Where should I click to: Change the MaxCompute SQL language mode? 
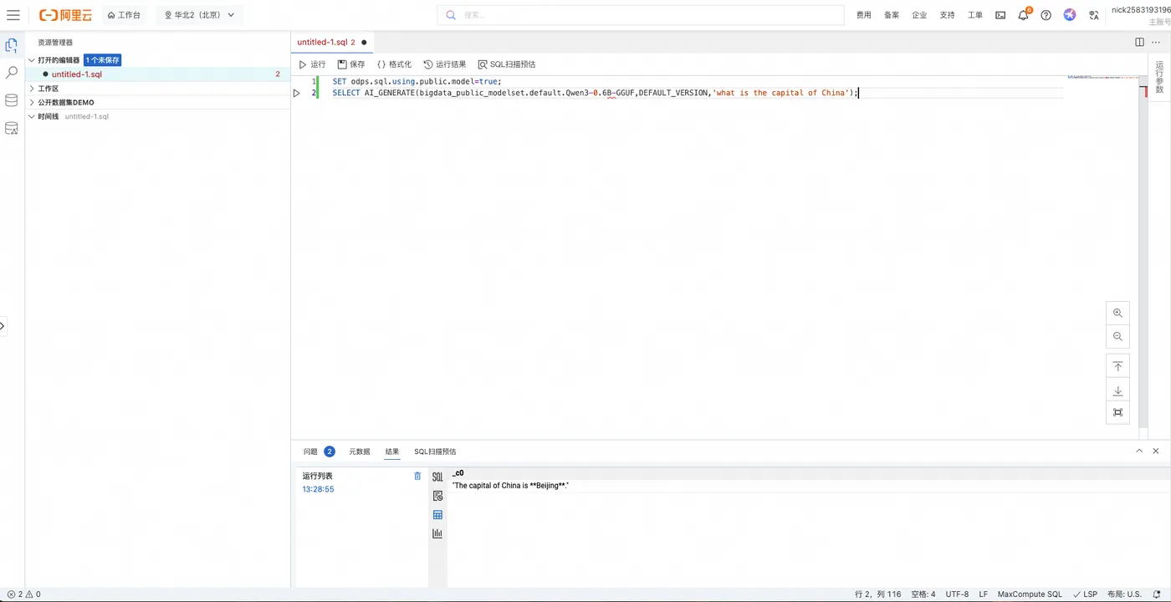click(1030, 594)
